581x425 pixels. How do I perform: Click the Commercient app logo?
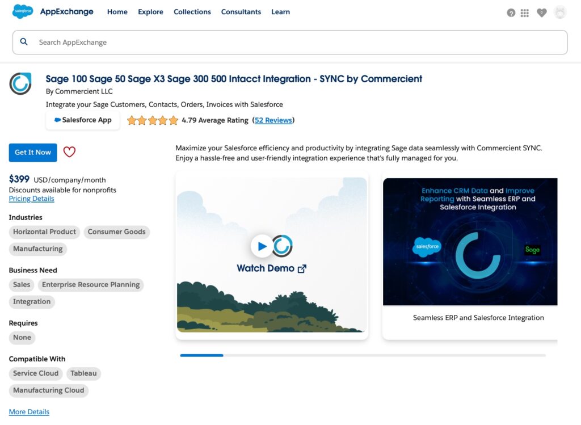pos(20,83)
